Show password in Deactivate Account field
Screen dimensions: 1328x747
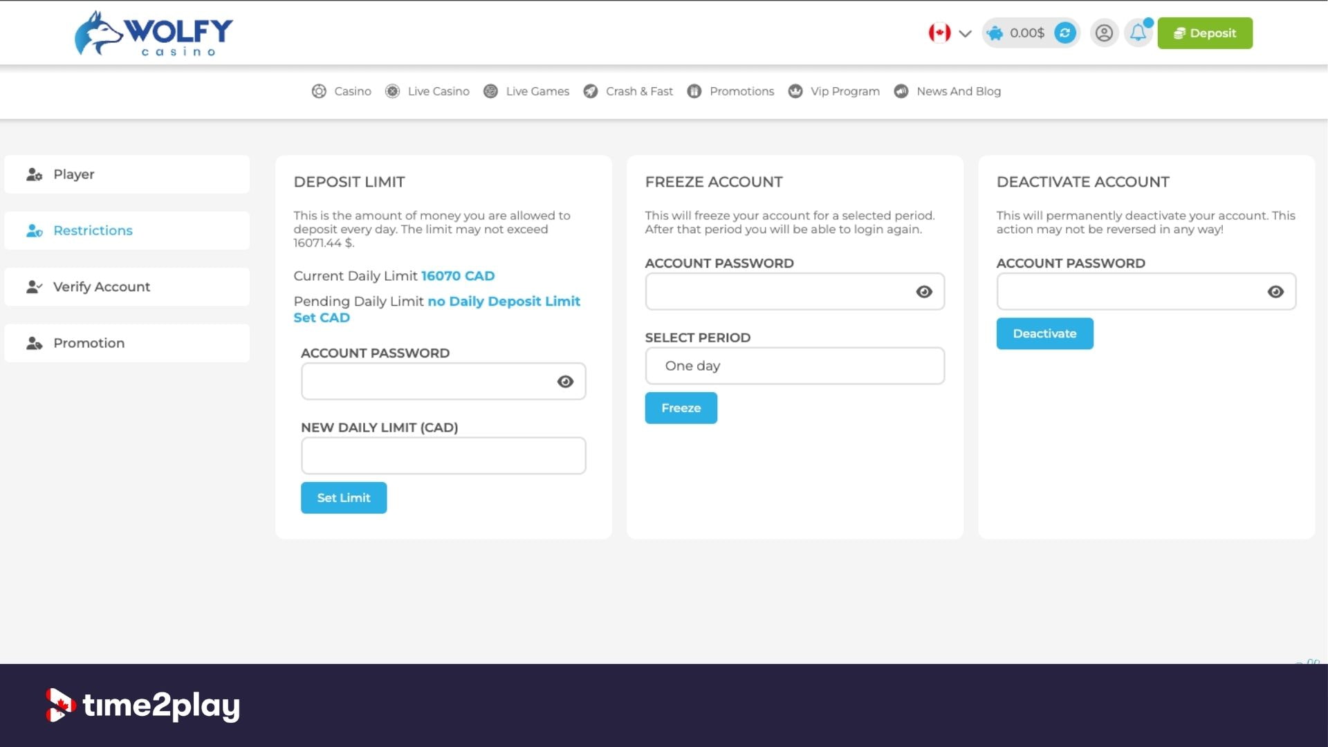pos(1275,292)
